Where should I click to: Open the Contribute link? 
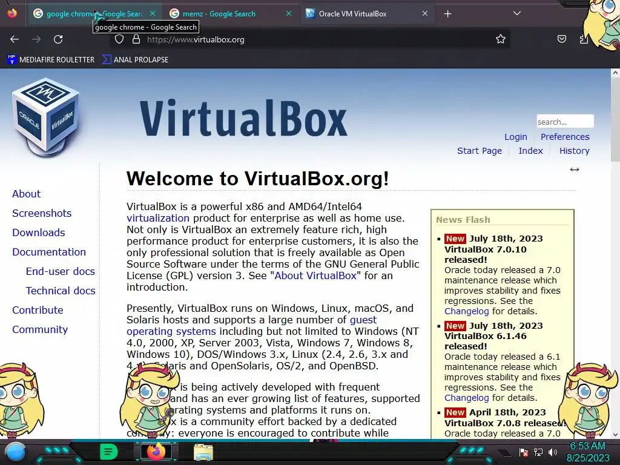38,310
